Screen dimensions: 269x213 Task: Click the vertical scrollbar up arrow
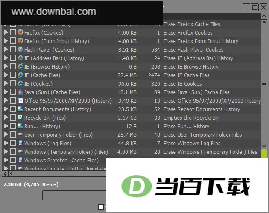tap(264, 23)
